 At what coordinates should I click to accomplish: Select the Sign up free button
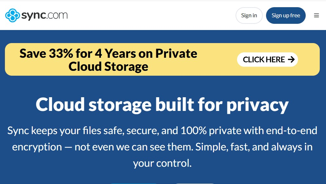286,16
